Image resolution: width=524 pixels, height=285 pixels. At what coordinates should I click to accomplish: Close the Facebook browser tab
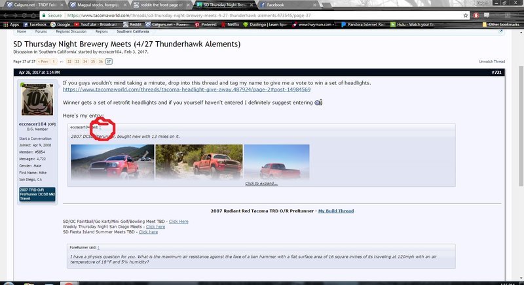pos(315,5)
